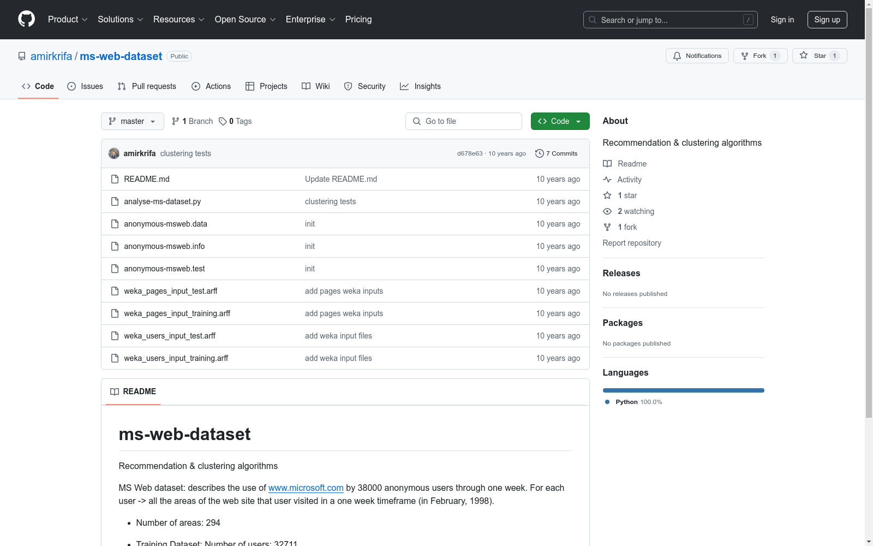Click Report repository link

point(632,243)
